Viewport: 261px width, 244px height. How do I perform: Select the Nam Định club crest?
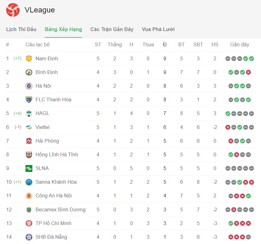pos(29,58)
